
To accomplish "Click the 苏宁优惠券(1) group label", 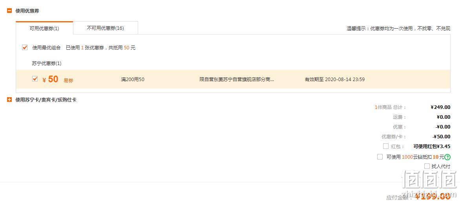I will click(47, 63).
